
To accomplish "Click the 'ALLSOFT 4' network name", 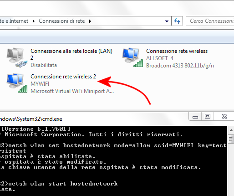I will tap(160, 58).
